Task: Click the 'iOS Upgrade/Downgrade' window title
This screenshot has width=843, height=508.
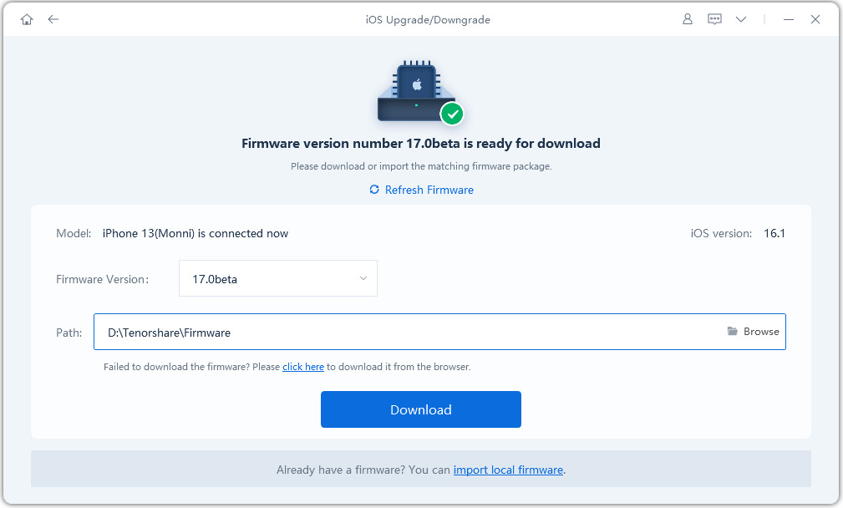Action: click(428, 20)
